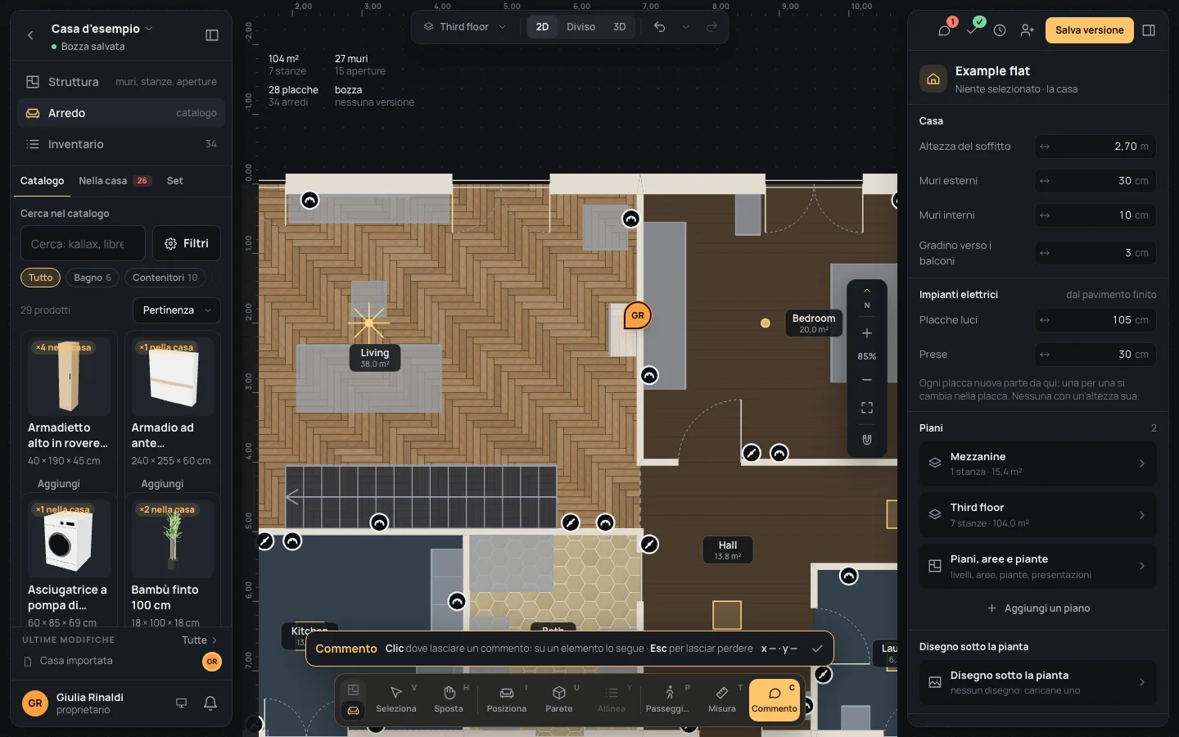Zoom out with the minus button
The image size is (1179, 737).
click(x=867, y=380)
